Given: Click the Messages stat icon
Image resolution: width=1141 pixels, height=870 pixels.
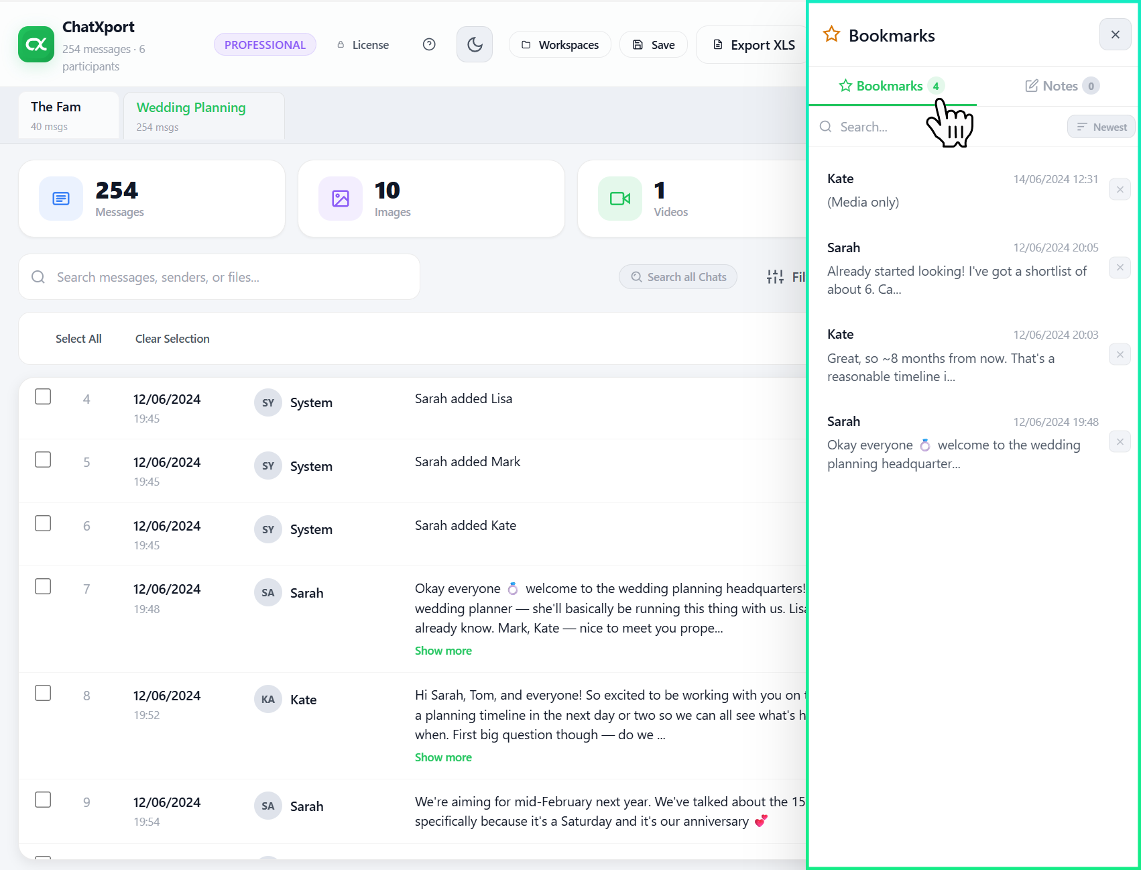Looking at the screenshot, I should pos(61,199).
